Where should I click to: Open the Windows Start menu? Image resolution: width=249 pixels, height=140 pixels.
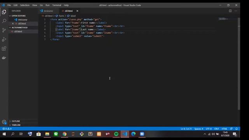[4, 134]
